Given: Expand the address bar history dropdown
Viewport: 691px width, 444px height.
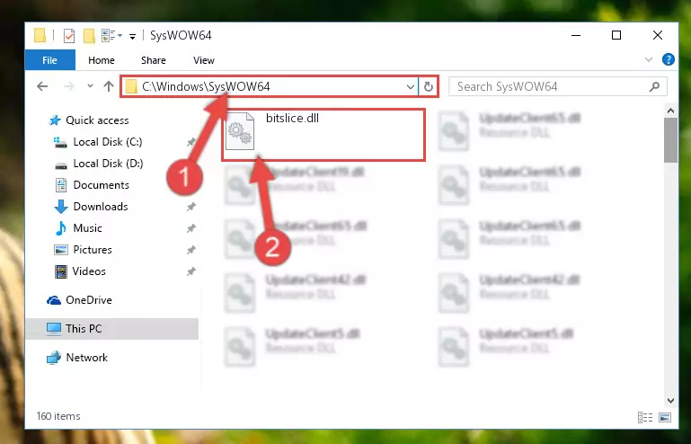Looking at the screenshot, I should coord(411,86).
